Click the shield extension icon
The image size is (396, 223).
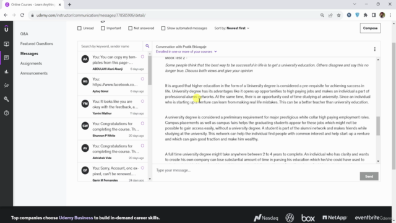click(x=357, y=15)
